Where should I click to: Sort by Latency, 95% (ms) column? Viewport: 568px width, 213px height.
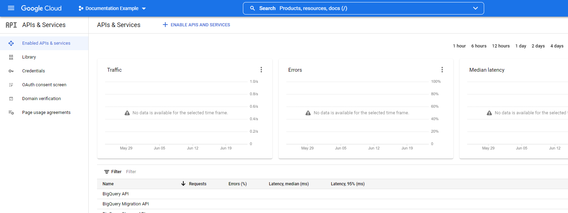tap(348, 184)
